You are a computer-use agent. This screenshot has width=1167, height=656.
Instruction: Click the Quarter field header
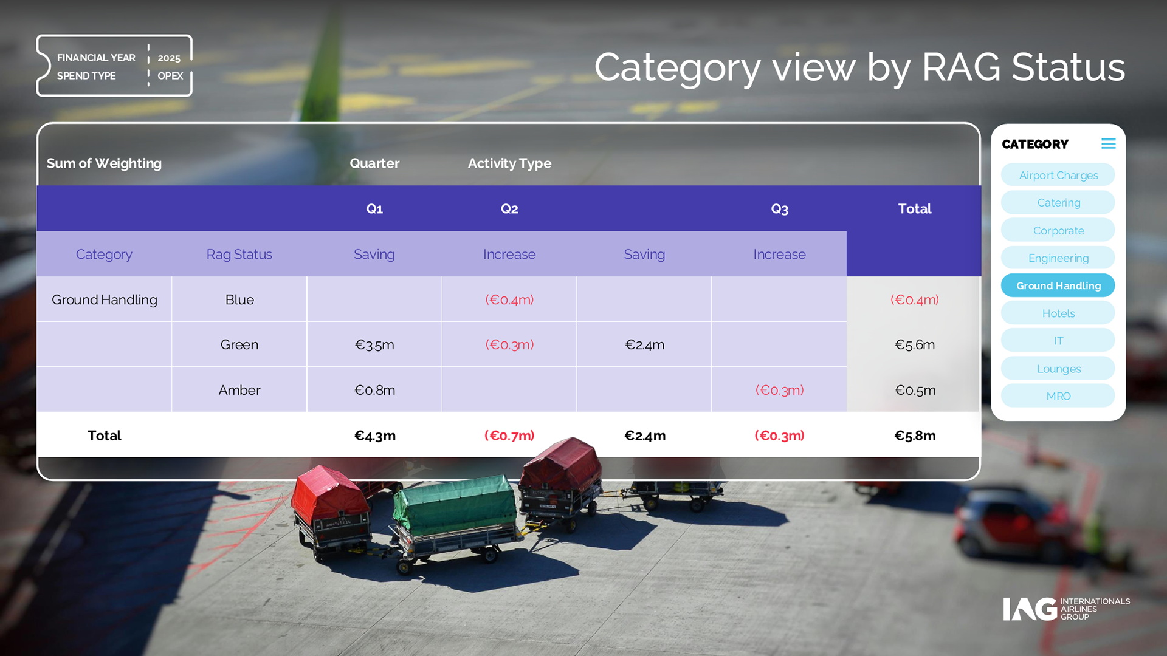(x=374, y=163)
